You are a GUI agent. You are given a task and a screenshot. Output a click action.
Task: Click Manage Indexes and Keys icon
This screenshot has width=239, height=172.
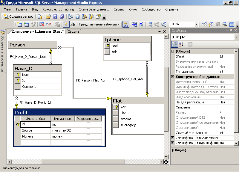[x=211, y=24]
